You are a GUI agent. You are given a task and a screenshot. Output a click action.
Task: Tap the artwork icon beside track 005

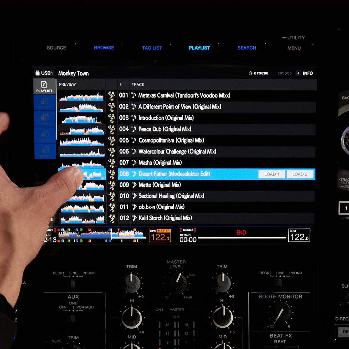pos(111,140)
